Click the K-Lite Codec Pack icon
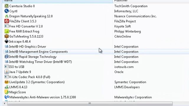 6,77
